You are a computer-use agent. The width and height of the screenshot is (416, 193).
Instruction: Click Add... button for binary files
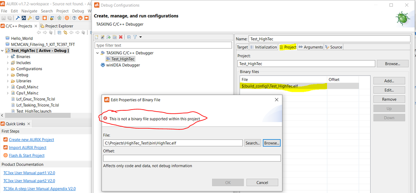(389, 81)
